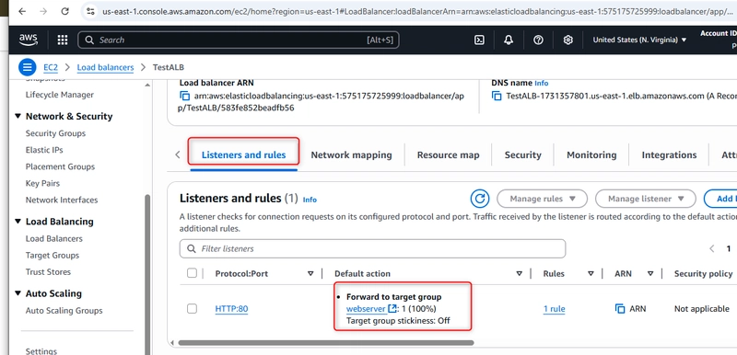737x355 pixels.
Task: Open the help question mark menu
Action: pos(538,40)
